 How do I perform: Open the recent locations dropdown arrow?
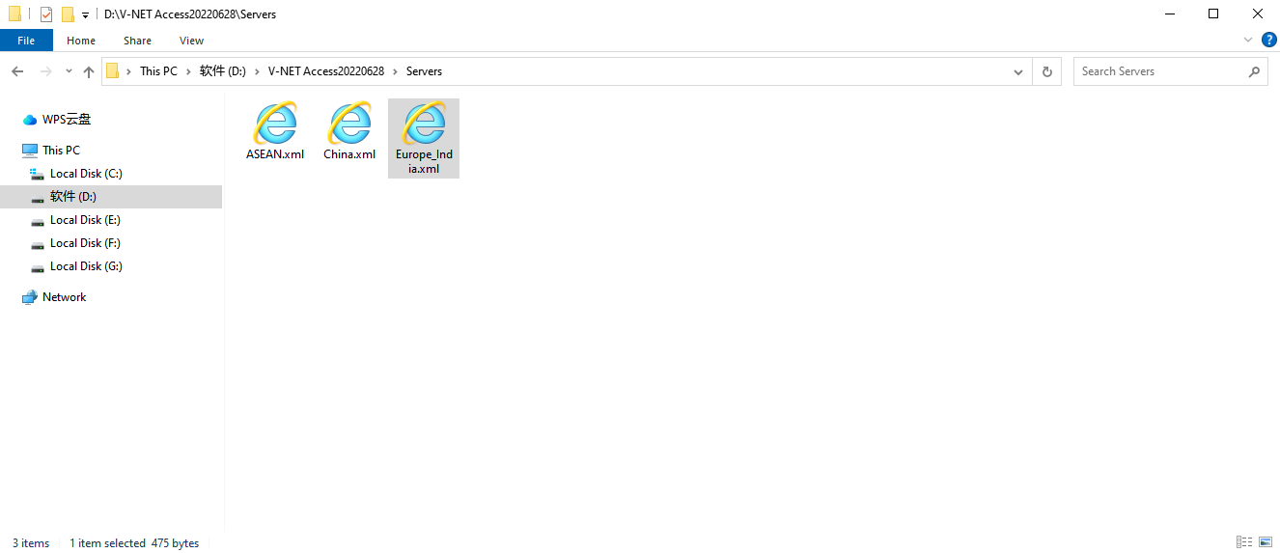69,71
